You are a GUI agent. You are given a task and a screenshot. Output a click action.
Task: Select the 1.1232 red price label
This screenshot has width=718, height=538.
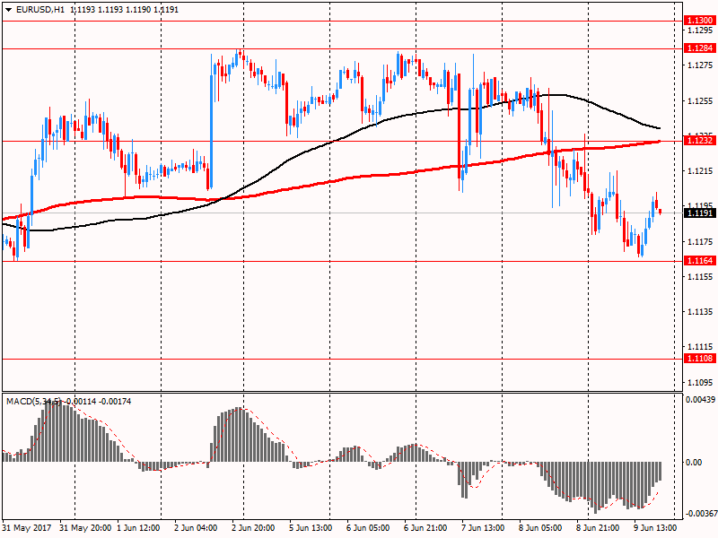point(699,141)
